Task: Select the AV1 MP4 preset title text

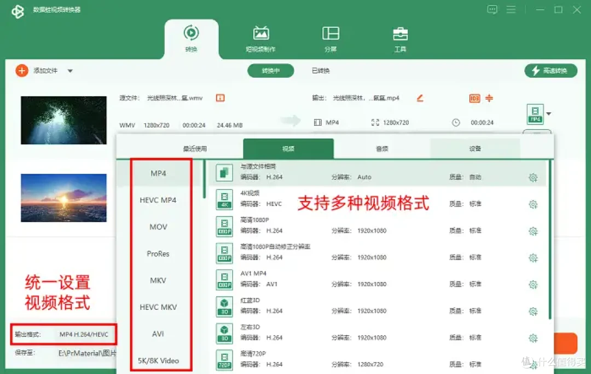Action: pyautogui.click(x=253, y=273)
